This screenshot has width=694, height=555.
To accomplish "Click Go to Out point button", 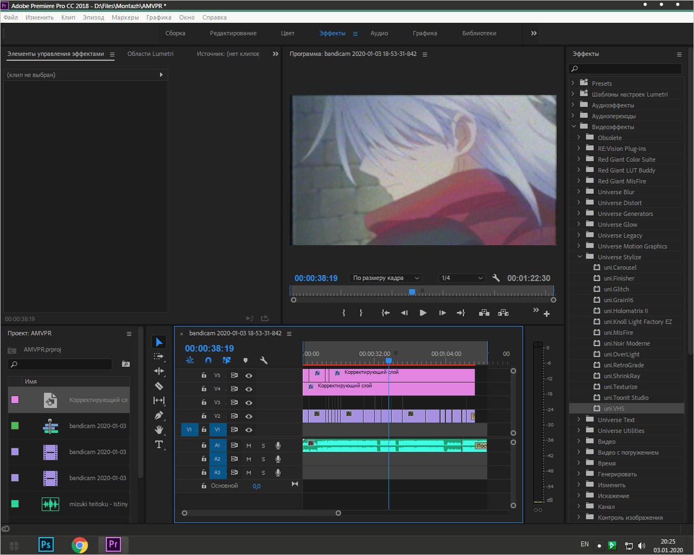I will (x=461, y=313).
